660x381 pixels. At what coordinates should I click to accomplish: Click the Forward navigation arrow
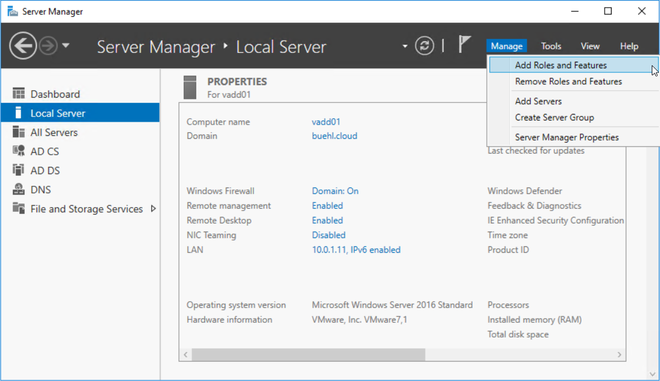click(x=48, y=45)
